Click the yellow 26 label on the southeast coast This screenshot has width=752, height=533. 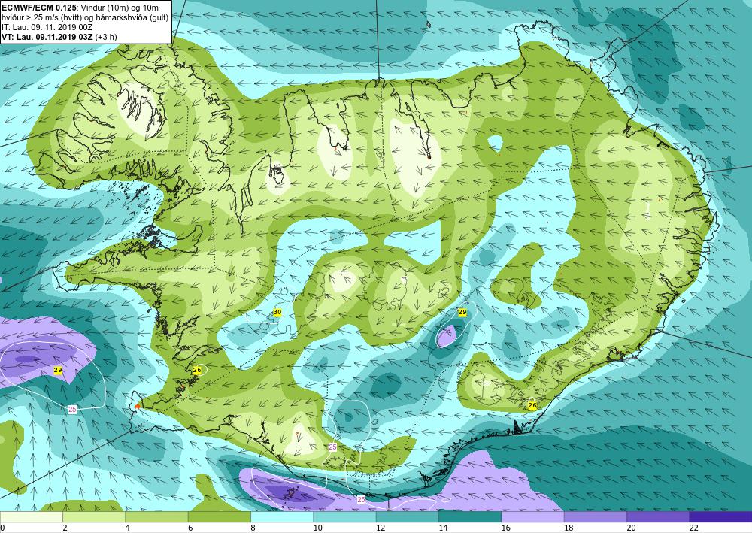pyautogui.click(x=532, y=405)
